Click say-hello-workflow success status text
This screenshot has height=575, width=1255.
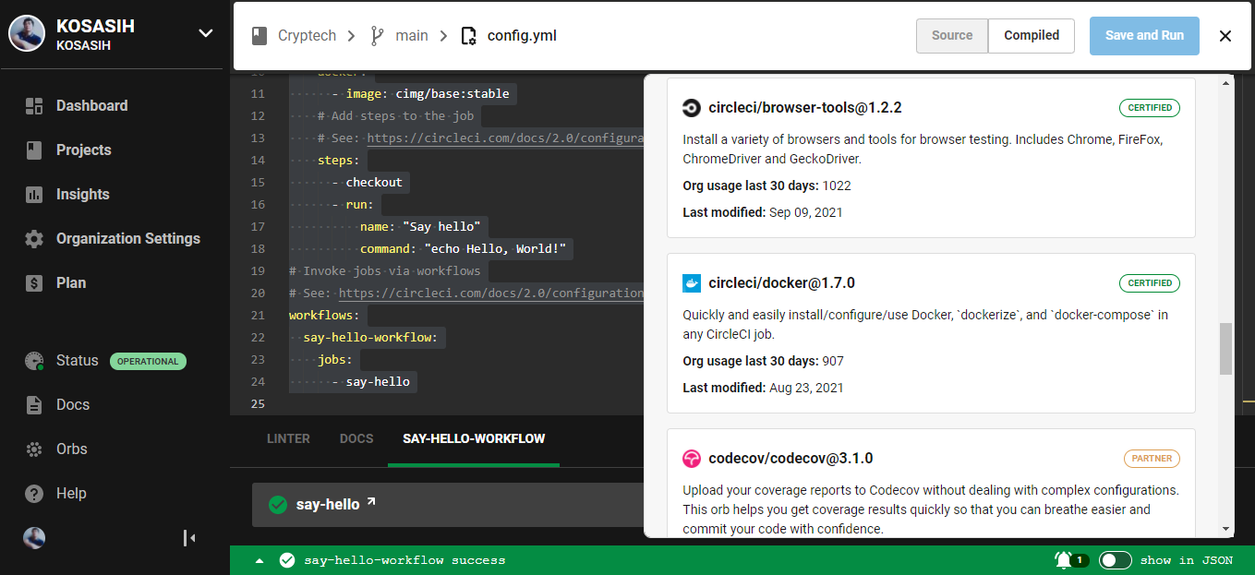click(x=404, y=560)
